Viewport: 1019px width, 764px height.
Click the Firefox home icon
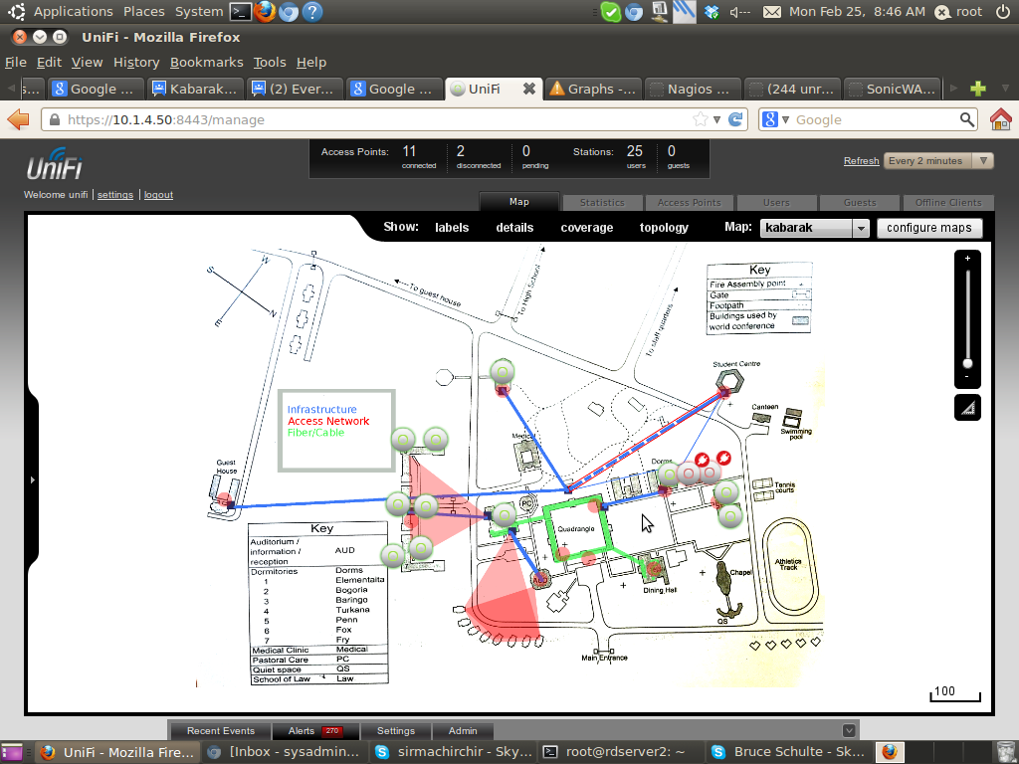1000,119
